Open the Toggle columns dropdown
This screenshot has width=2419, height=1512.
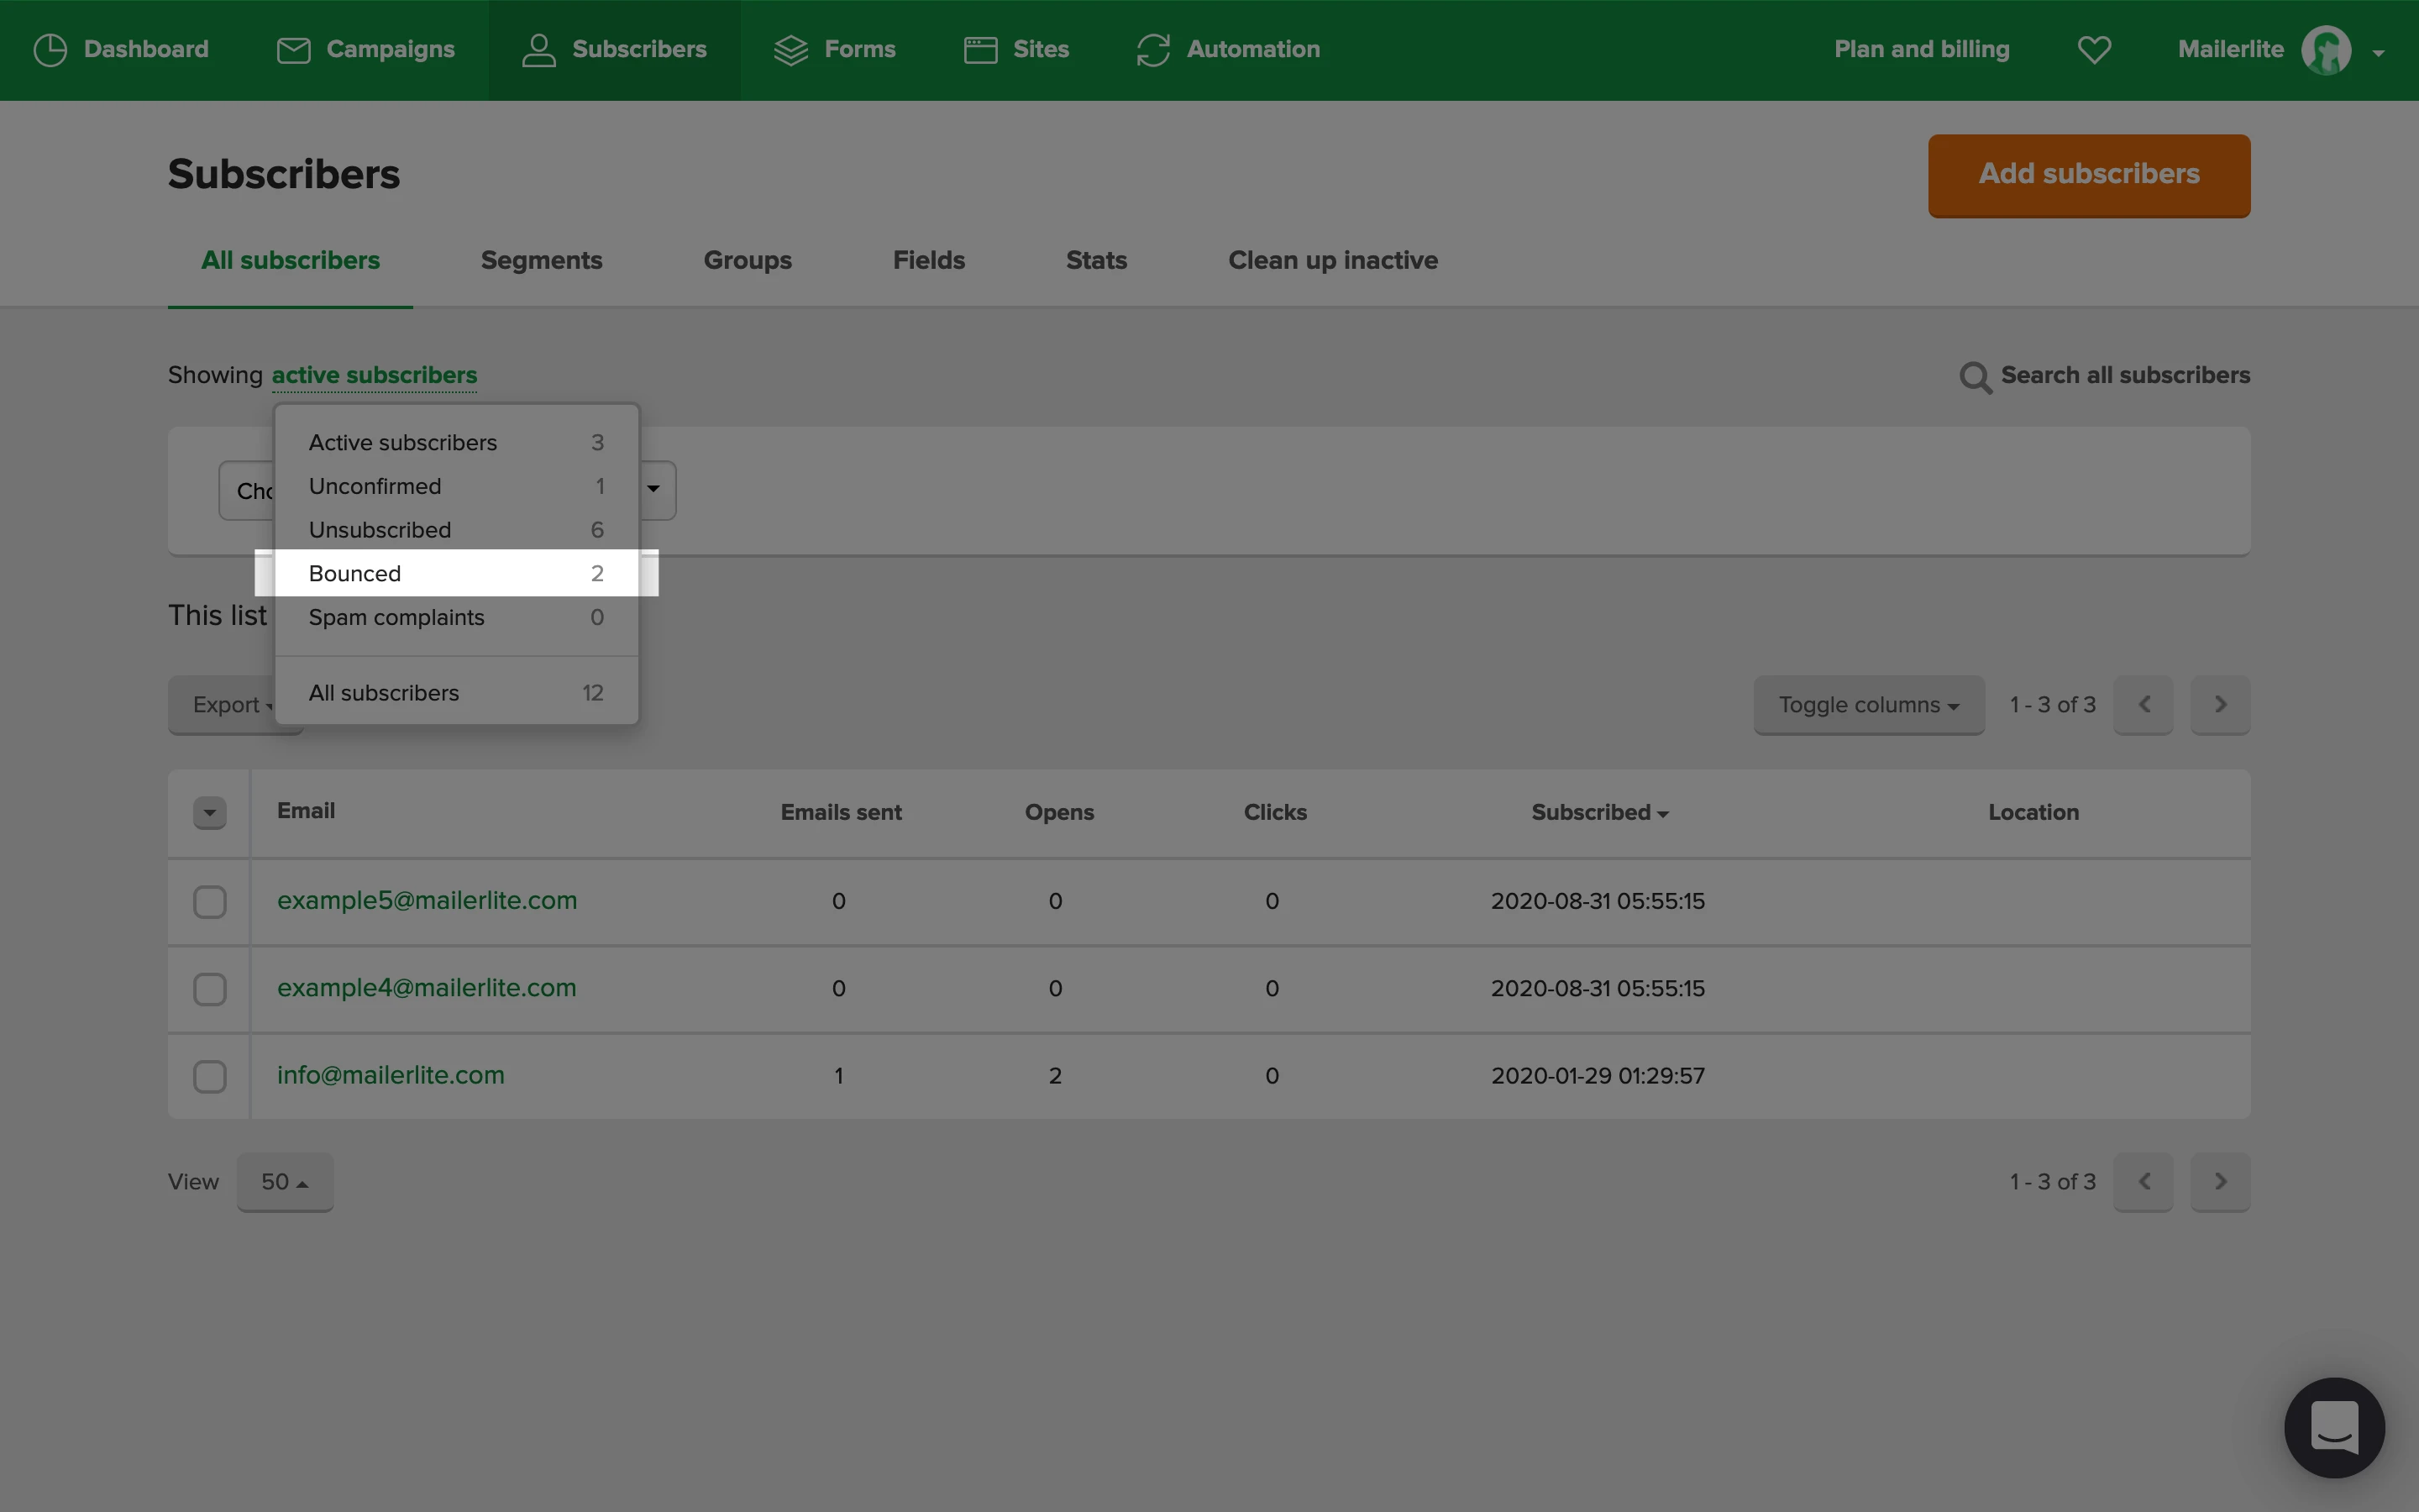click(x=1868, y=705)
